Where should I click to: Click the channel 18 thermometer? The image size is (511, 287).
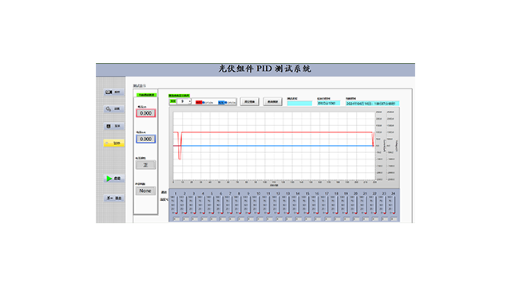tap(337, 205)
